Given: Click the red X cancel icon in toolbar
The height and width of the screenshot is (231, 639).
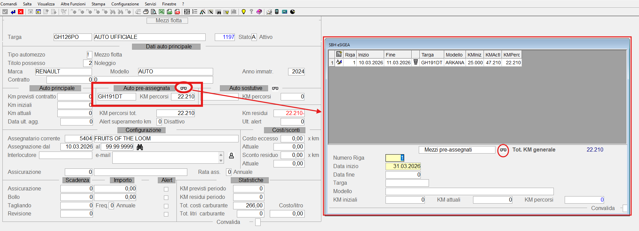Looking at the screenshot, I should (x=21, y=12).
